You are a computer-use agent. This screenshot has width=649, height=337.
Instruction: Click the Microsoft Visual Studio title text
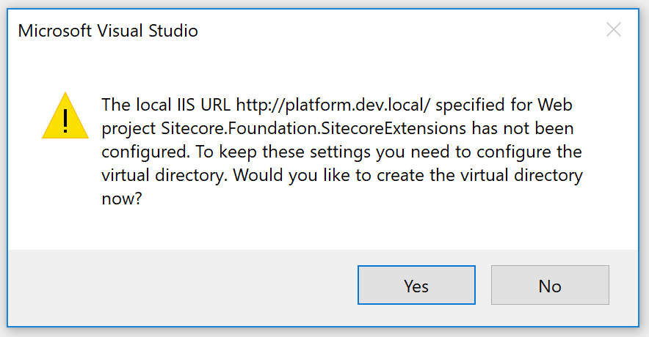(108, 31)
